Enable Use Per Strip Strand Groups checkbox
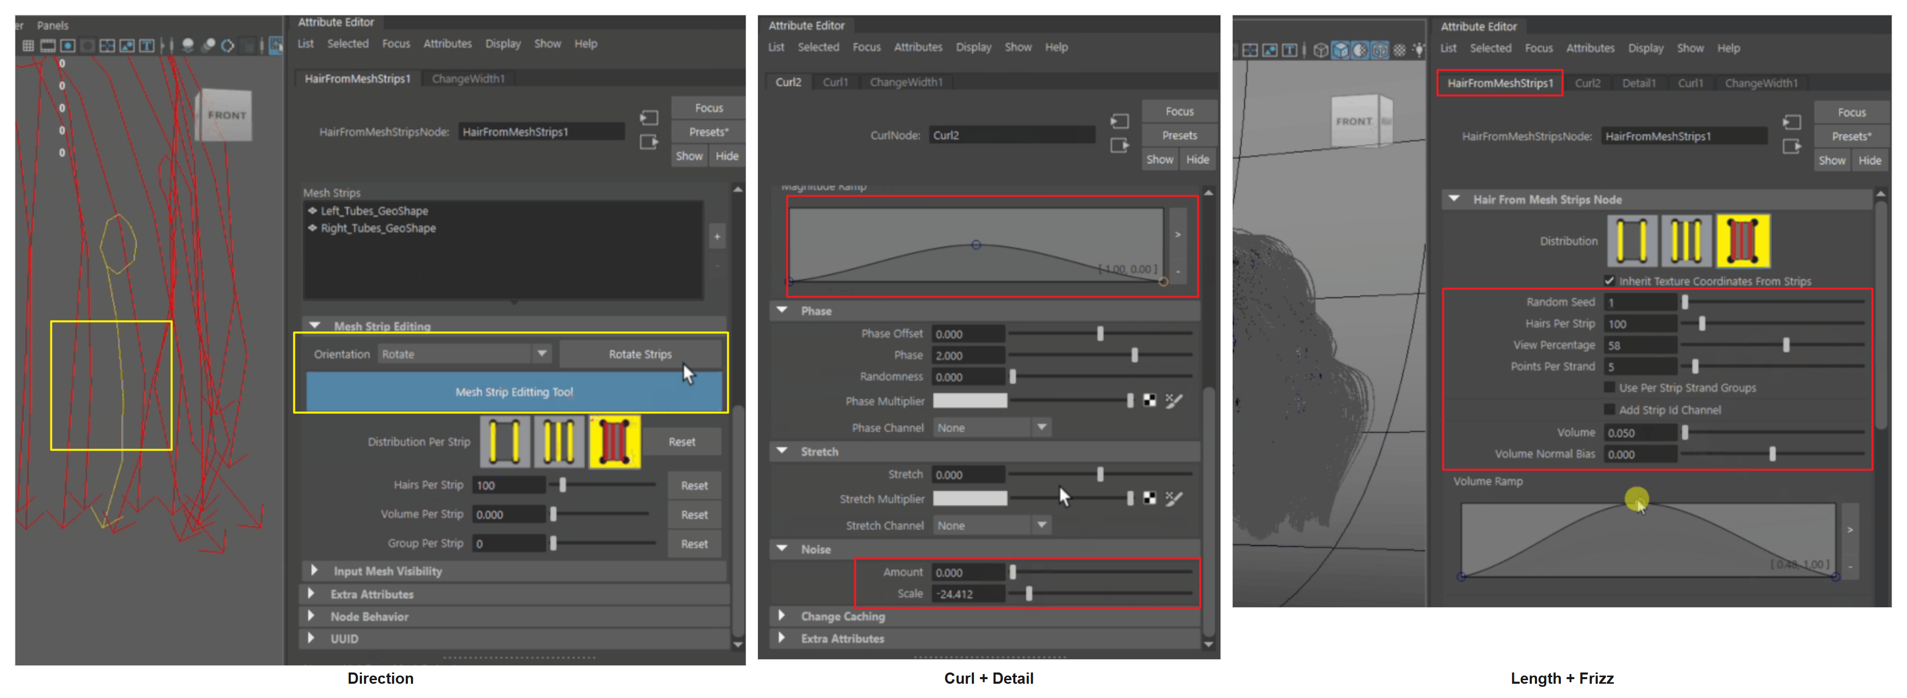This screenshot has width=1907, height=698. [x=1609, y=387]
